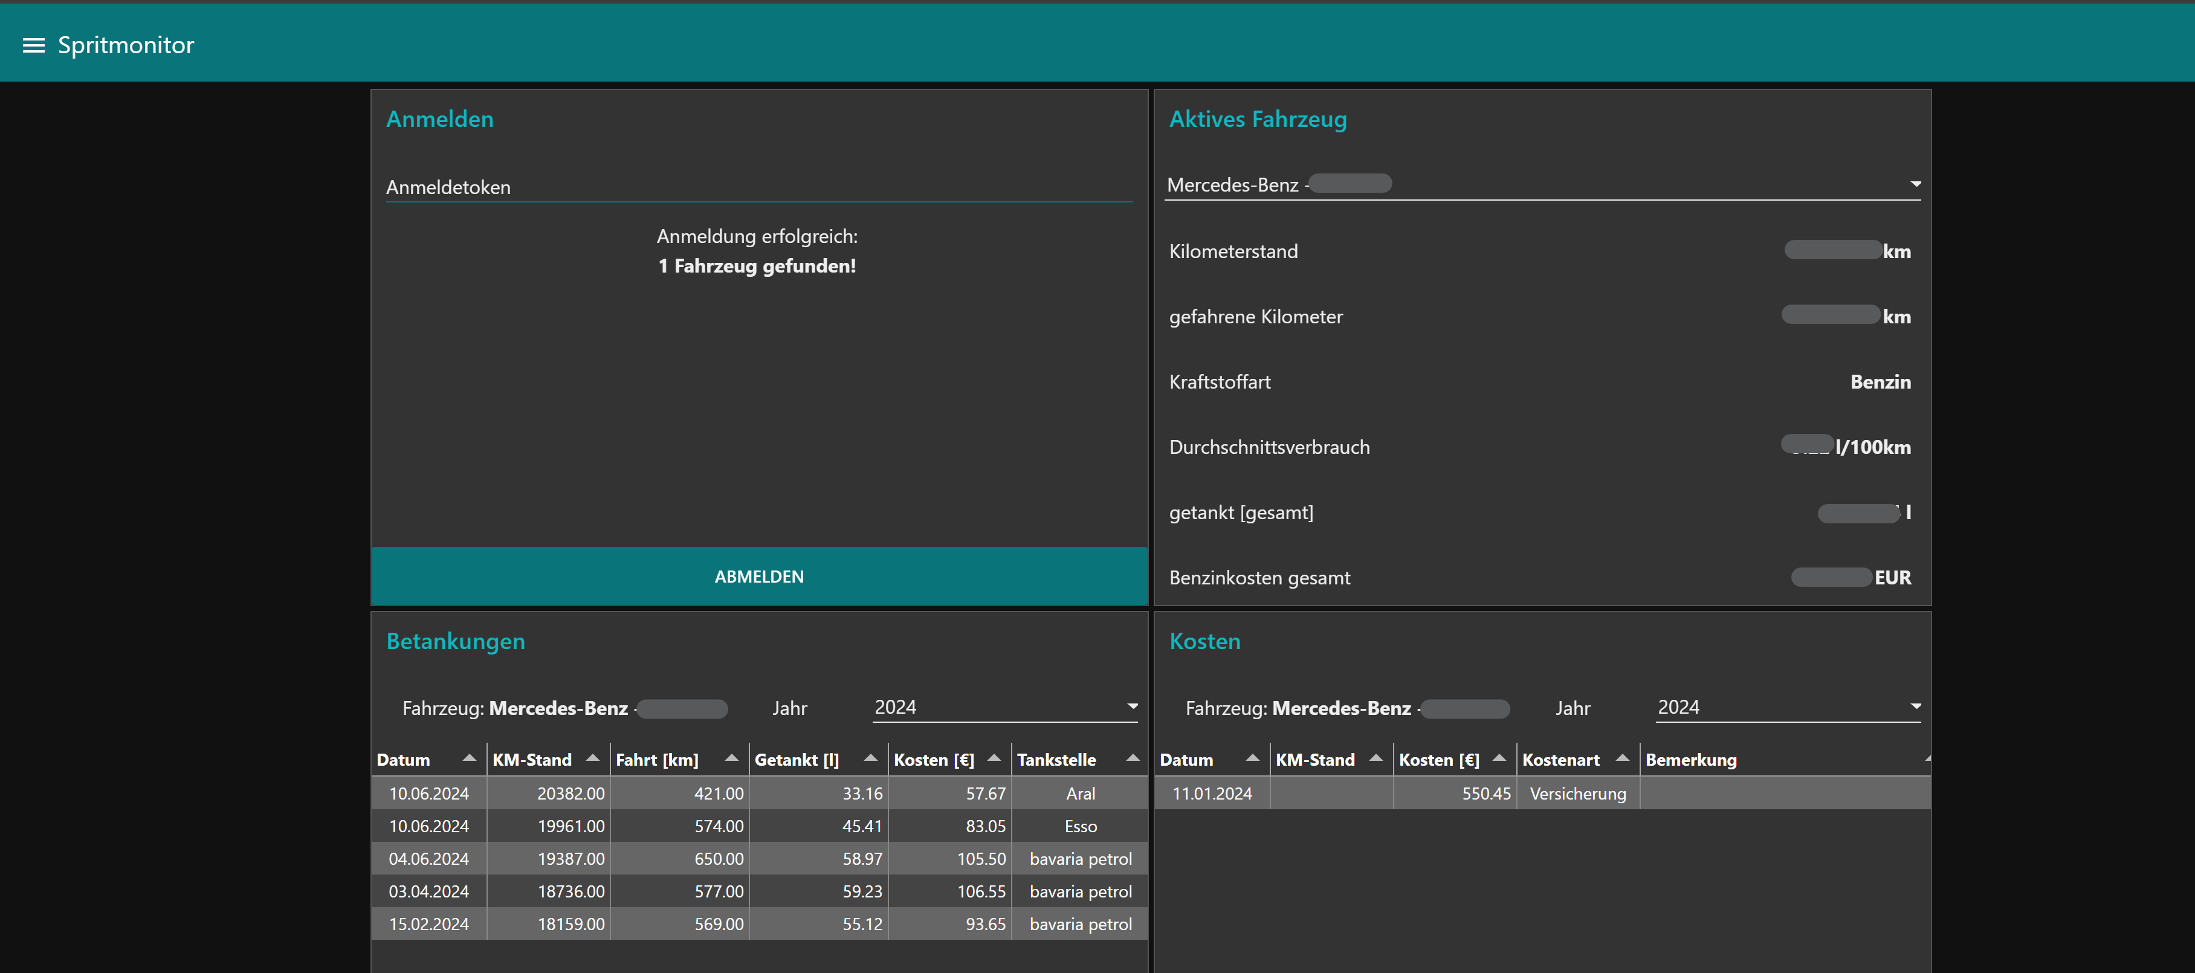Sort Kosten table by KM-Stand arrow
The image size is (2195, 973).
click(1376, 757)
